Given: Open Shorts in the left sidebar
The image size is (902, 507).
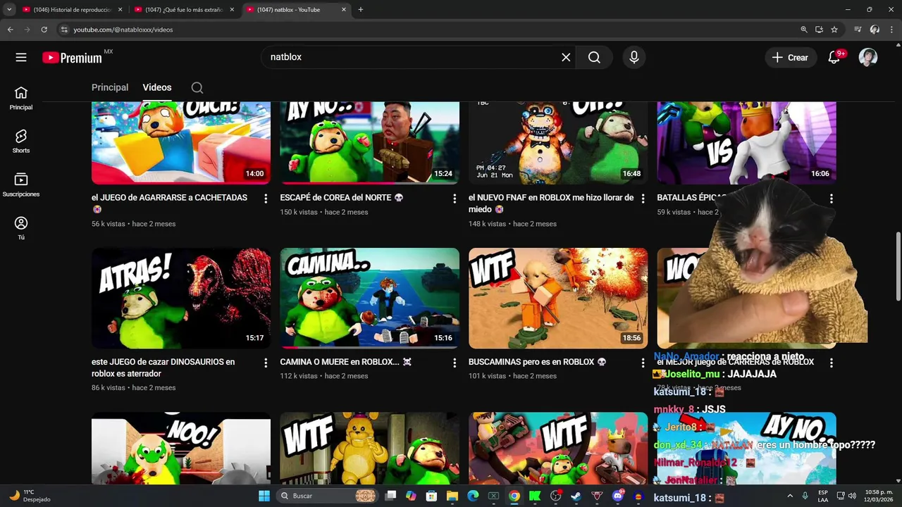Looking at the screenshot, I should tap(21, 142).
